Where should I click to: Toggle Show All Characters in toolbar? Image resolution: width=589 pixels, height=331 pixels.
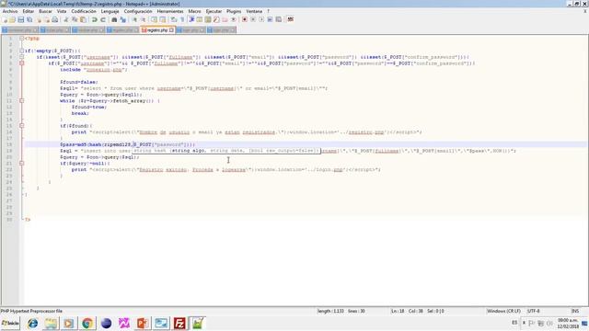pos(182,19)
